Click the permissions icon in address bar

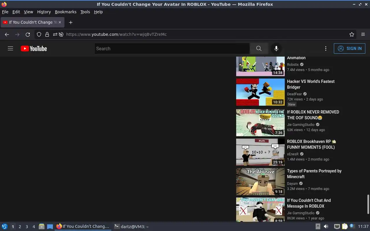[x=55, y=34]
